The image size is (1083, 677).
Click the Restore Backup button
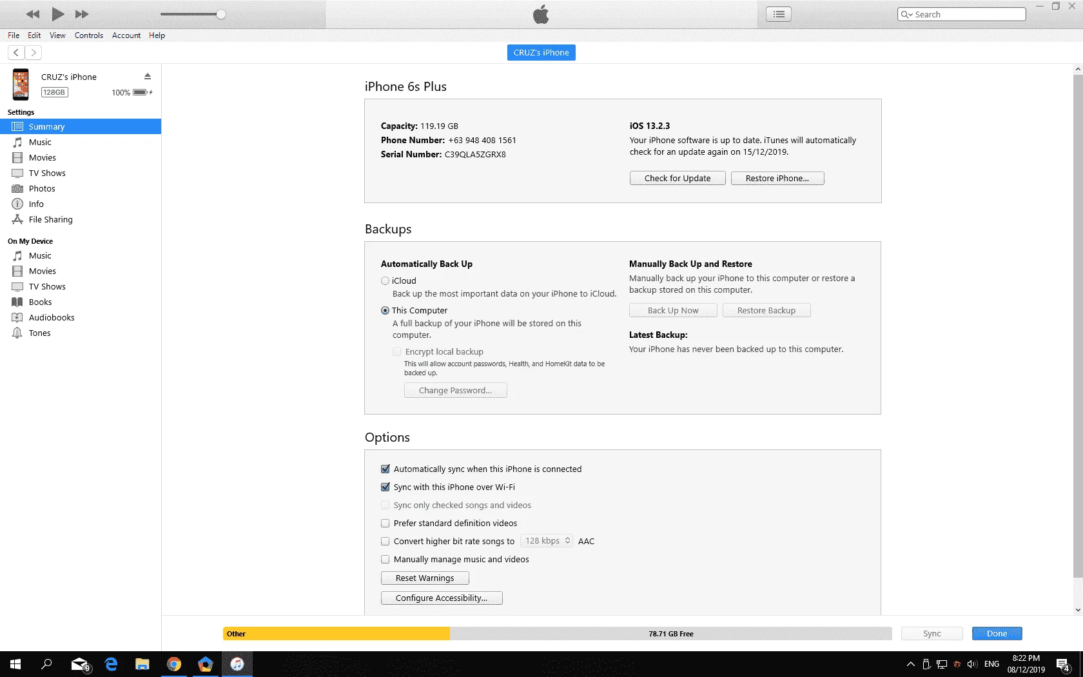[x=766, y=310]
